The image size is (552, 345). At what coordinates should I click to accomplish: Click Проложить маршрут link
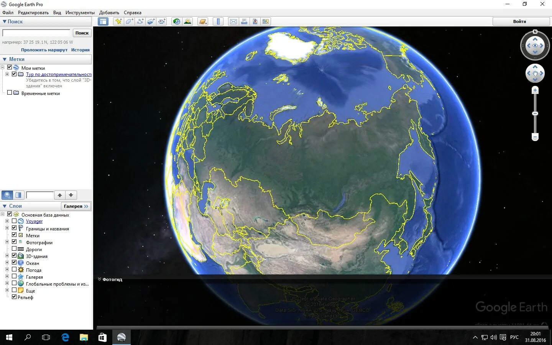(44, 50)
